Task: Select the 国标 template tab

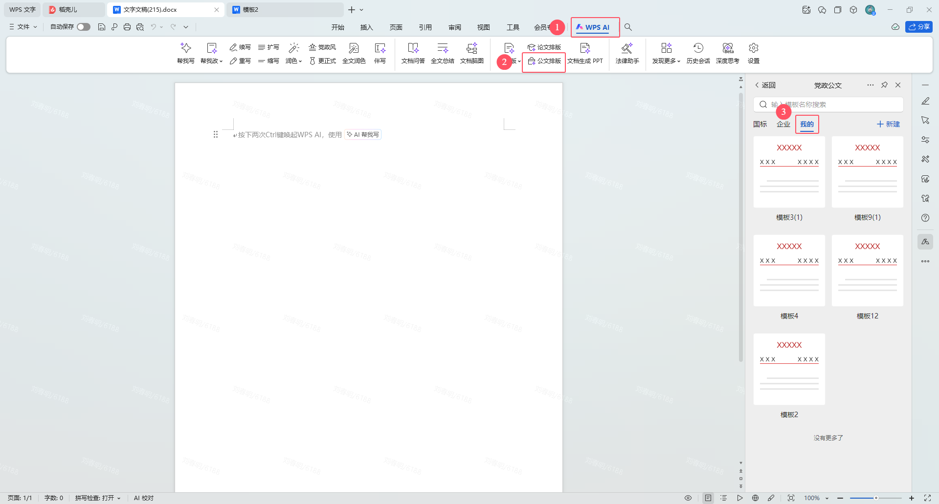Action: point(760,124)
